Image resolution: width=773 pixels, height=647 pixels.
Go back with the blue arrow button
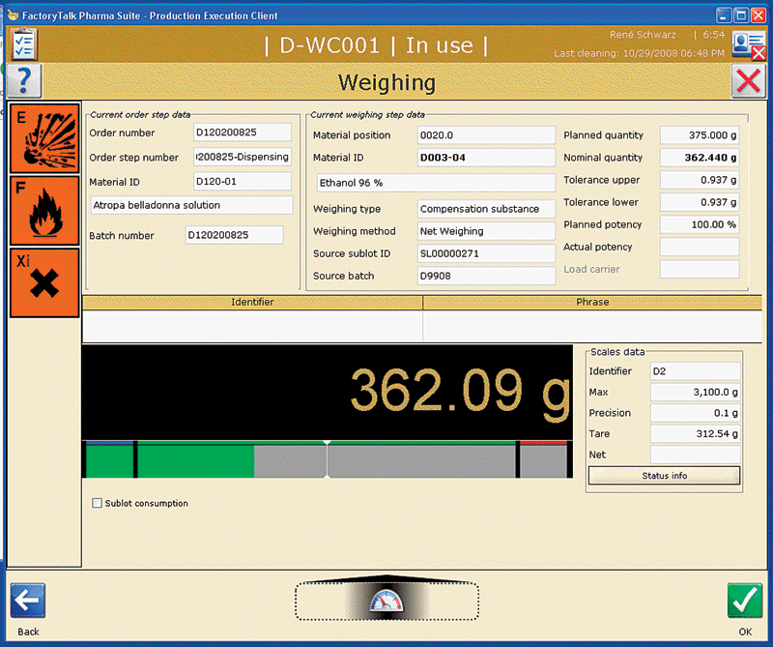(28, 601)
